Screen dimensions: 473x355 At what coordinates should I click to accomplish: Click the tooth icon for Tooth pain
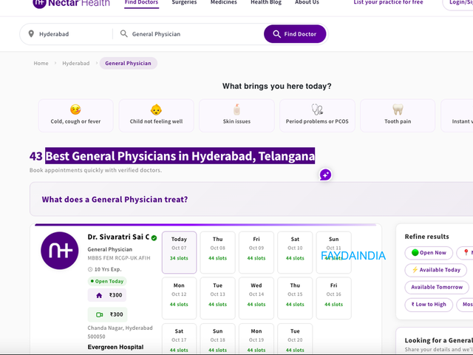[x=398, y=109]
